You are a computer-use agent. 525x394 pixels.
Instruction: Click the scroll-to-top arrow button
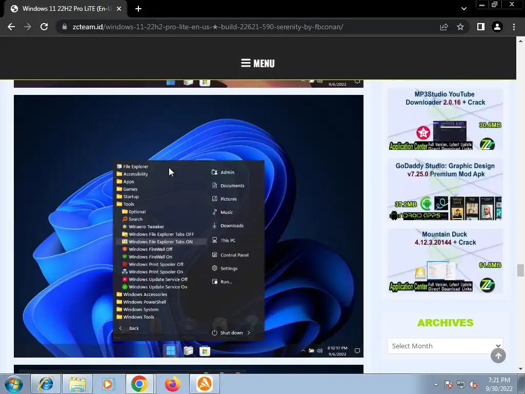[498, 356]
